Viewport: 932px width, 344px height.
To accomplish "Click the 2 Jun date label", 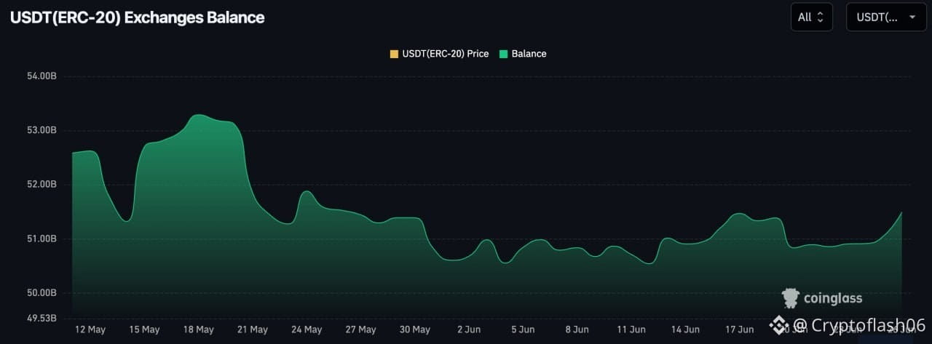I will click(469, 329).
